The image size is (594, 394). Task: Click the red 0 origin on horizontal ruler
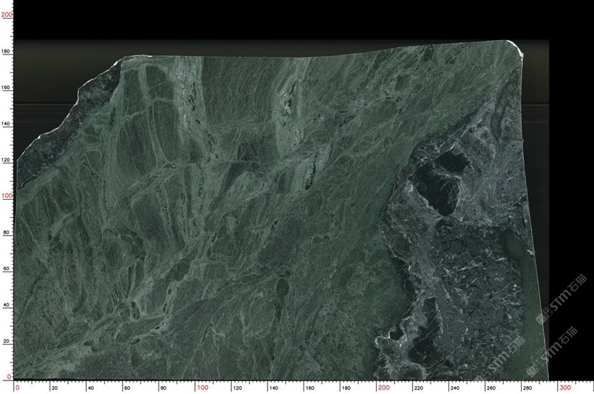[x=17, y=388]
